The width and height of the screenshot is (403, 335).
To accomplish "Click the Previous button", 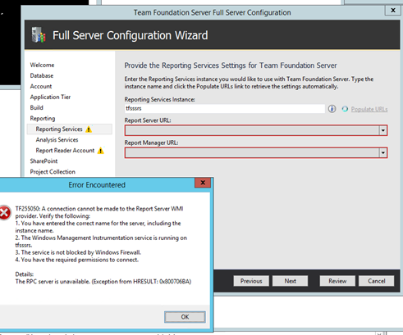I will pos(251,281).
